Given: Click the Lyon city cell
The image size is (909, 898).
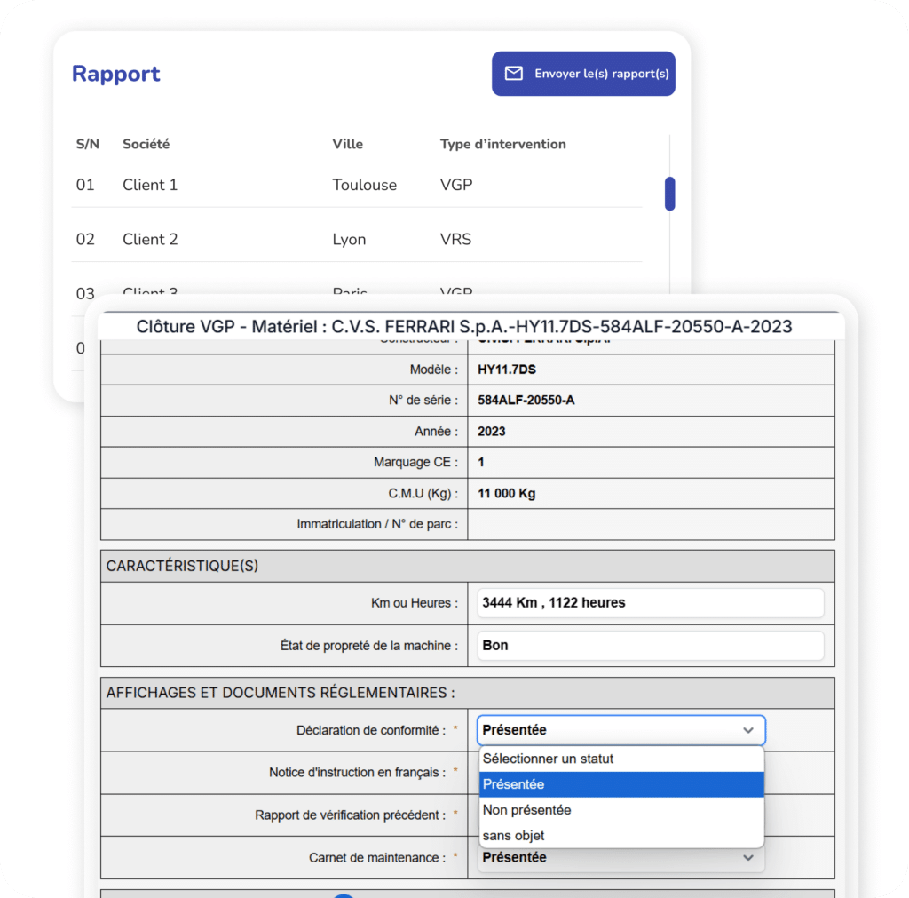Looking at the screenshot, I should [349, 240].
